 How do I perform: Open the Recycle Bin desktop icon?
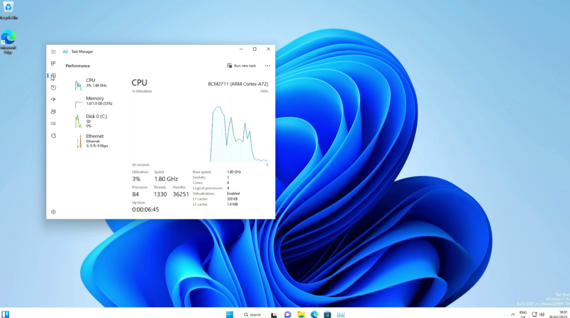[x=8, y=10]
